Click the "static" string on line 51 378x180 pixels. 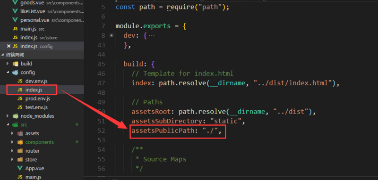tap(226, 121)
